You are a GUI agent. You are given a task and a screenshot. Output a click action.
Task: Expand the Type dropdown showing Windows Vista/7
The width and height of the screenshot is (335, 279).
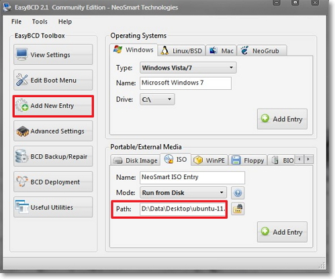188,68
